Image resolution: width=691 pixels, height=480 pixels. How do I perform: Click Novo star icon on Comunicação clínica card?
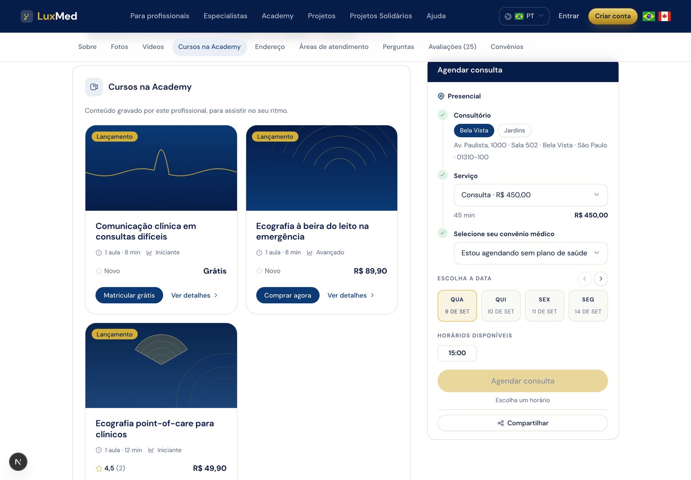[99, 271]
